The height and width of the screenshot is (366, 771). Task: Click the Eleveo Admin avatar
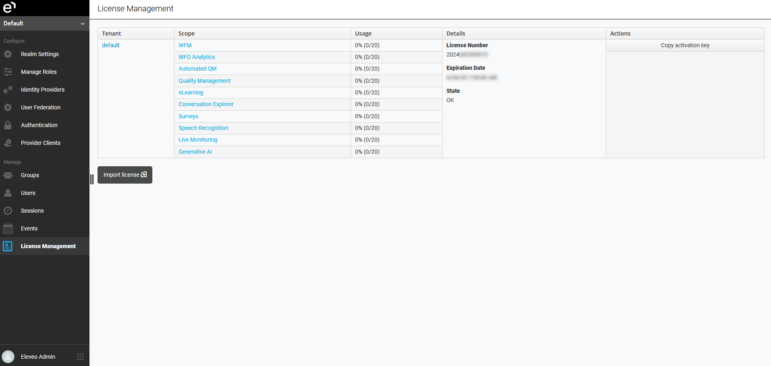[x=8, y=357]
